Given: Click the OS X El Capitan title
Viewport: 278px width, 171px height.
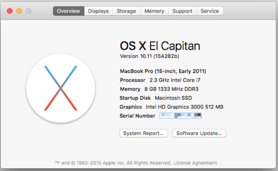Looking at the screenshot, I should pos(160,46).
